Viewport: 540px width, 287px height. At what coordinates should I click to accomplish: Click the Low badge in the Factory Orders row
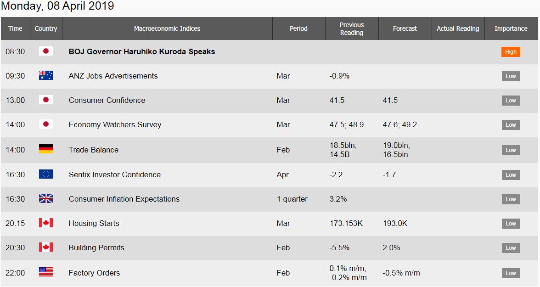click(x=511, y=273)
